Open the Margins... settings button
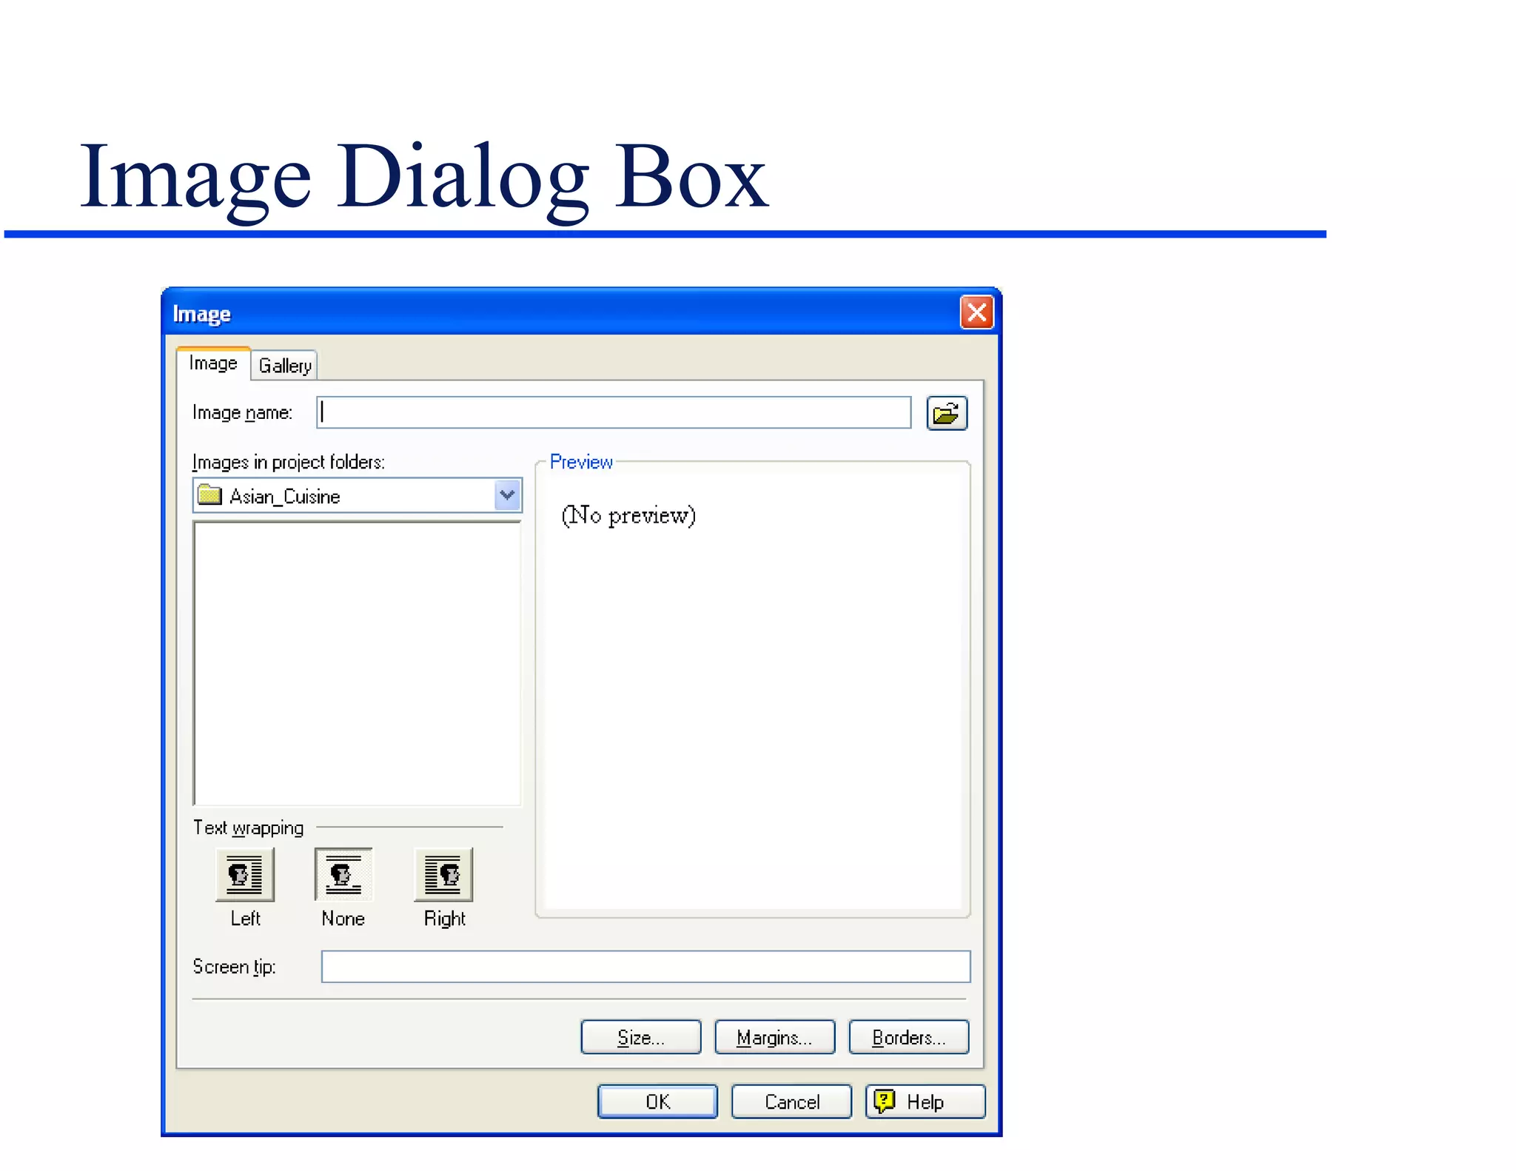Image resolution: width=1516 pixels, height=1171 pixels. coord(775,1037)
